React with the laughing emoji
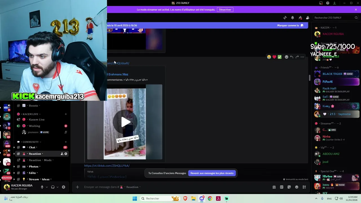Image resolution: width=361 pixels, height=203 pixels. pyautogui.click(x=269, y=57)
